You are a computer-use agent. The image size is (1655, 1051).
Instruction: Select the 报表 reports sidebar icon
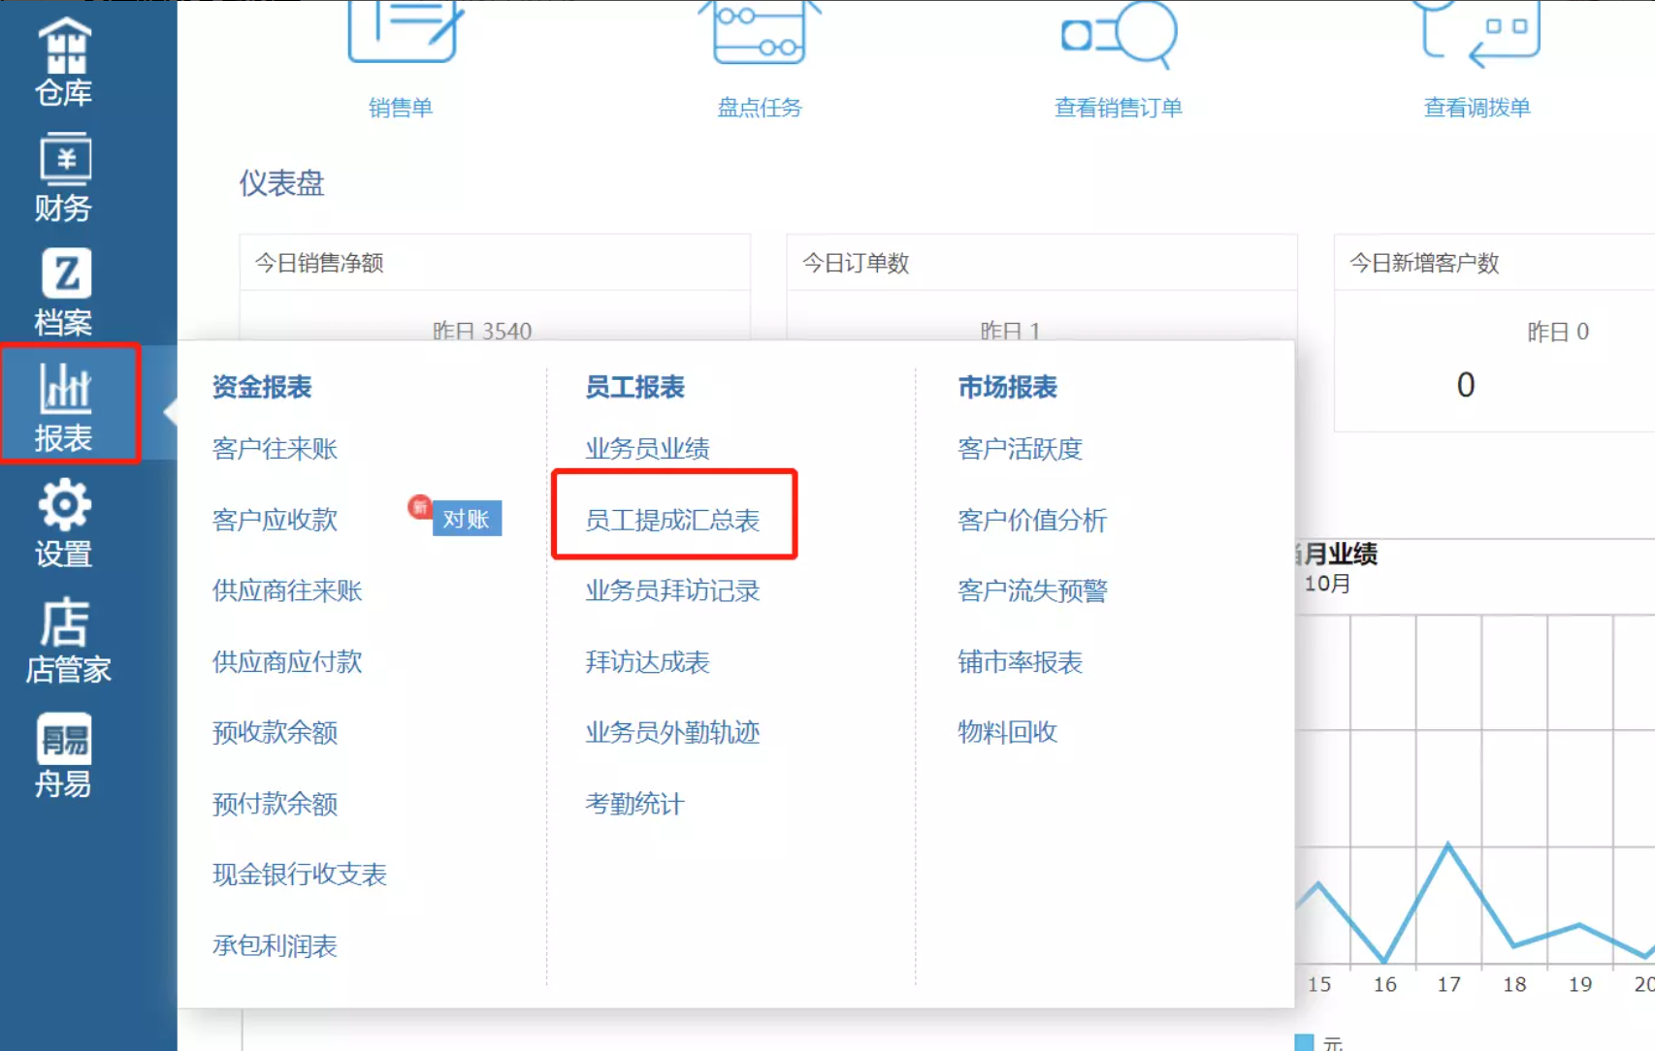point(66,405)
